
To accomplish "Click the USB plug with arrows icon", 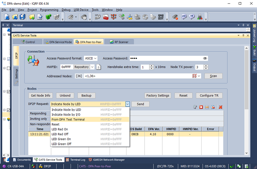I will (200, 17).
